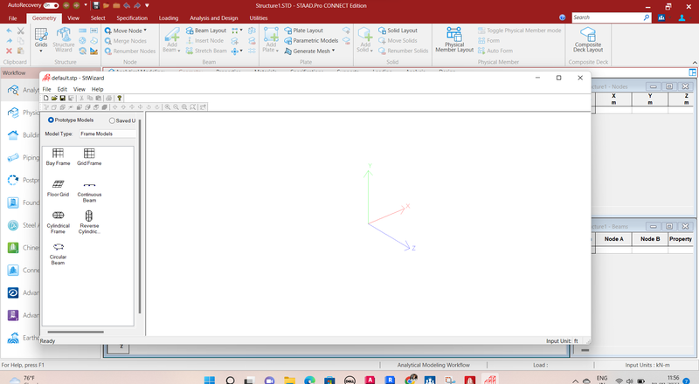Open the File menu in StWizard
Image resolution: width=699 pixels, height=384 pixels.
46,89
